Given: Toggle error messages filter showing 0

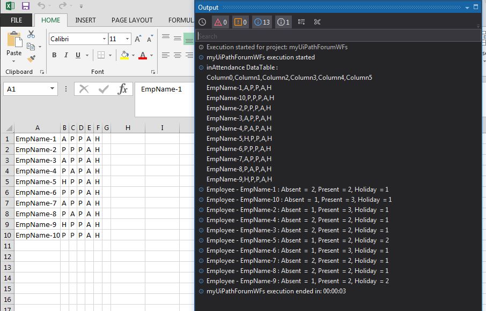Looking at the screenshot, I should [x=220, y=22].
